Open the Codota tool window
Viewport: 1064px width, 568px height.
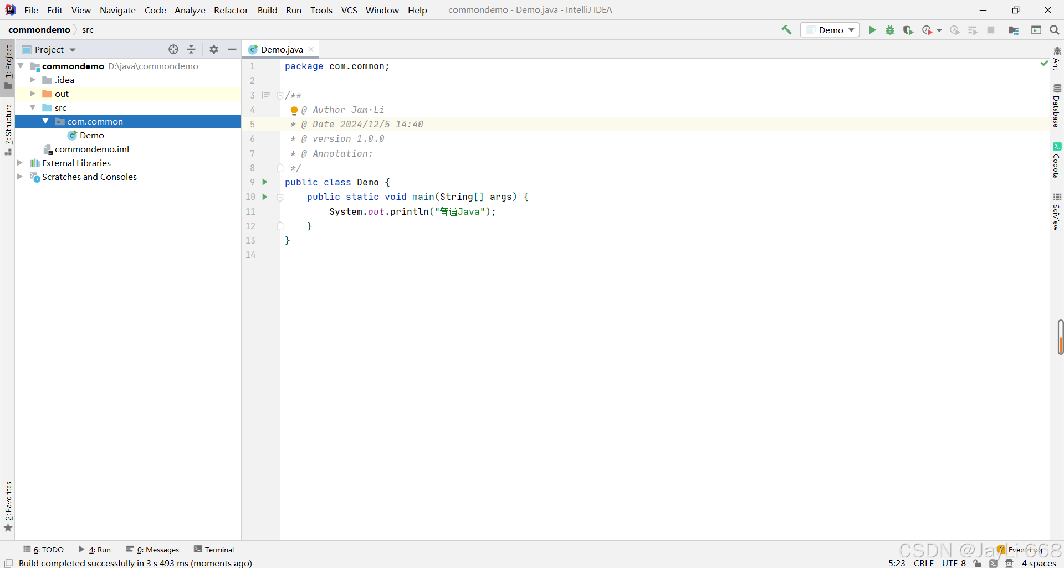(x=1057, y=161)
